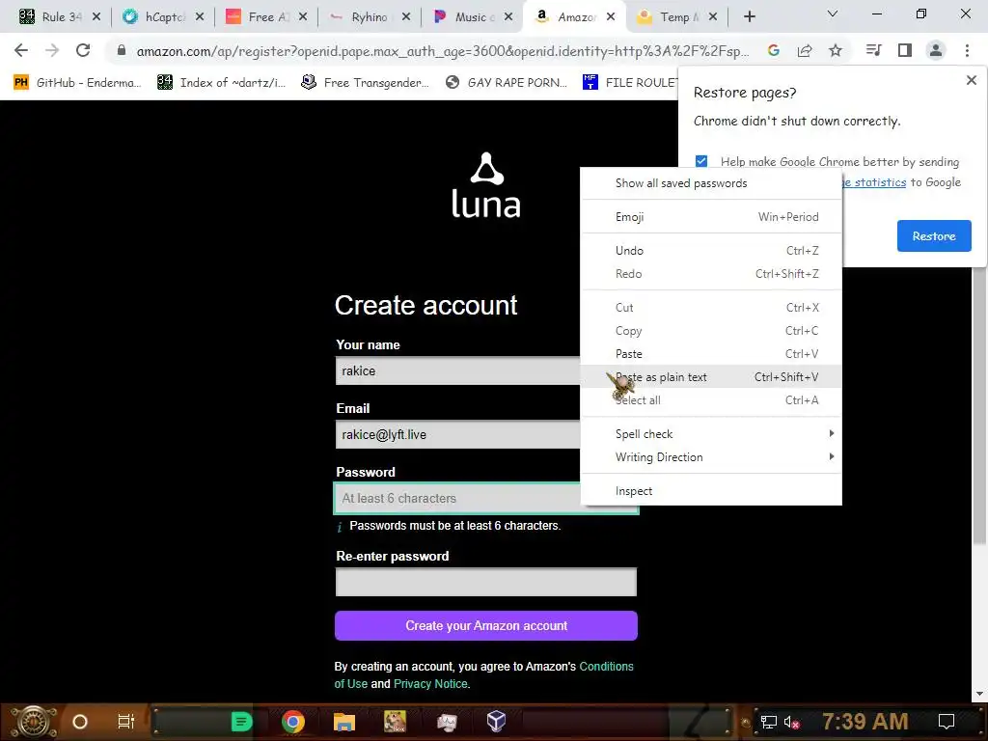Choose Cut in the context menu
Screen dimensions: 988x741
click(x=711, y=308)
